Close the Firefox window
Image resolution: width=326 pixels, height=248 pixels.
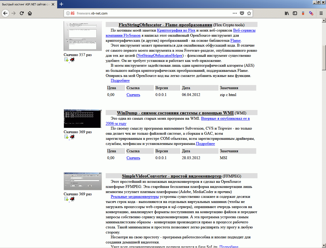pyautogui.click(x=323, y=2)
